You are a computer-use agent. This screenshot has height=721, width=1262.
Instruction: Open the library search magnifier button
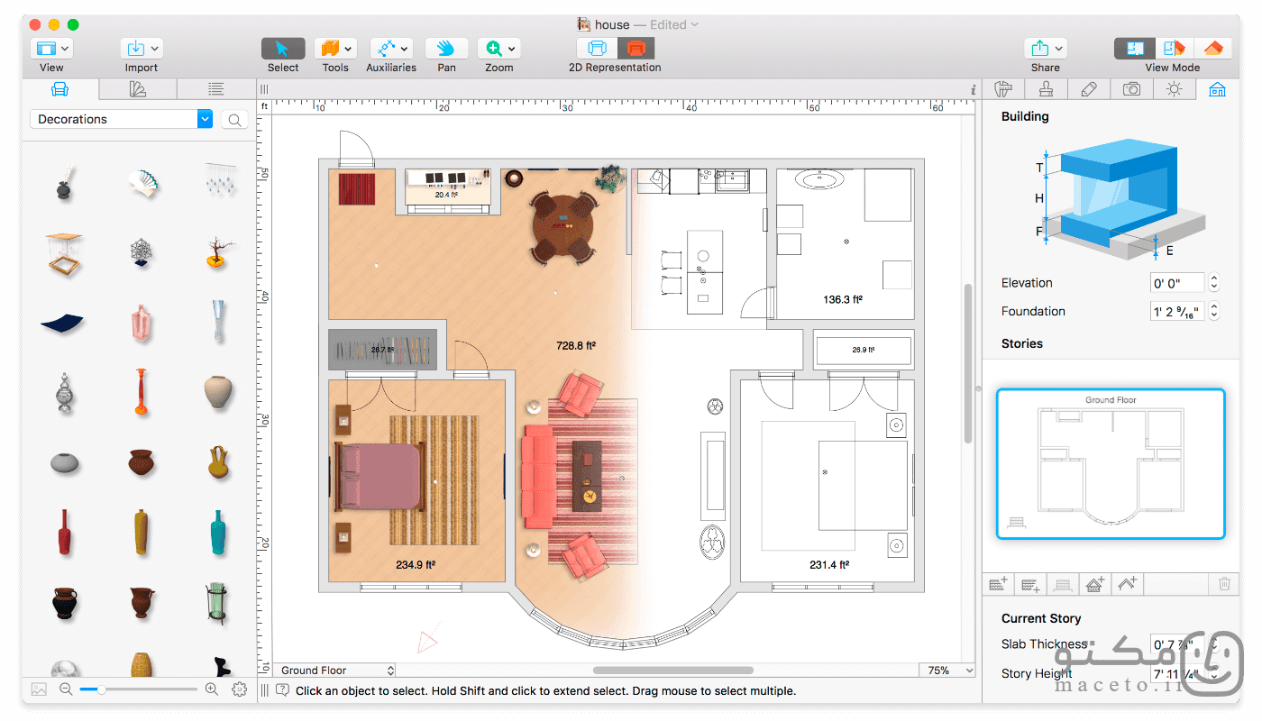click(234, 120)
